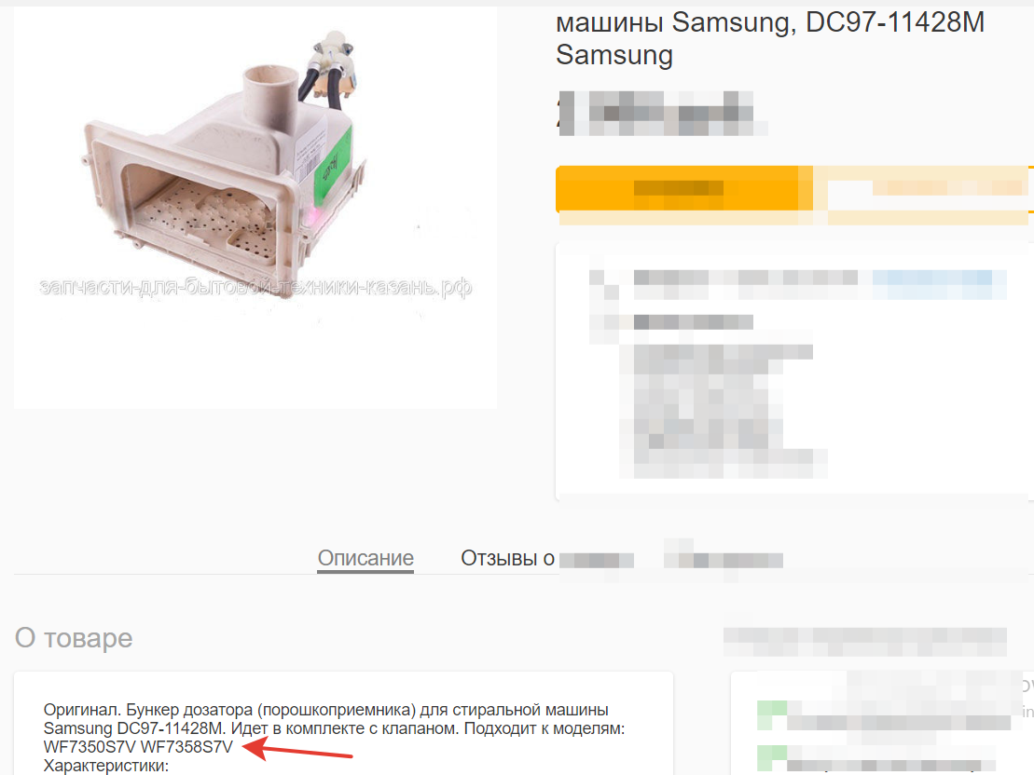
Task: Click watermark text on the product photo
Action: tap(255, 287)
